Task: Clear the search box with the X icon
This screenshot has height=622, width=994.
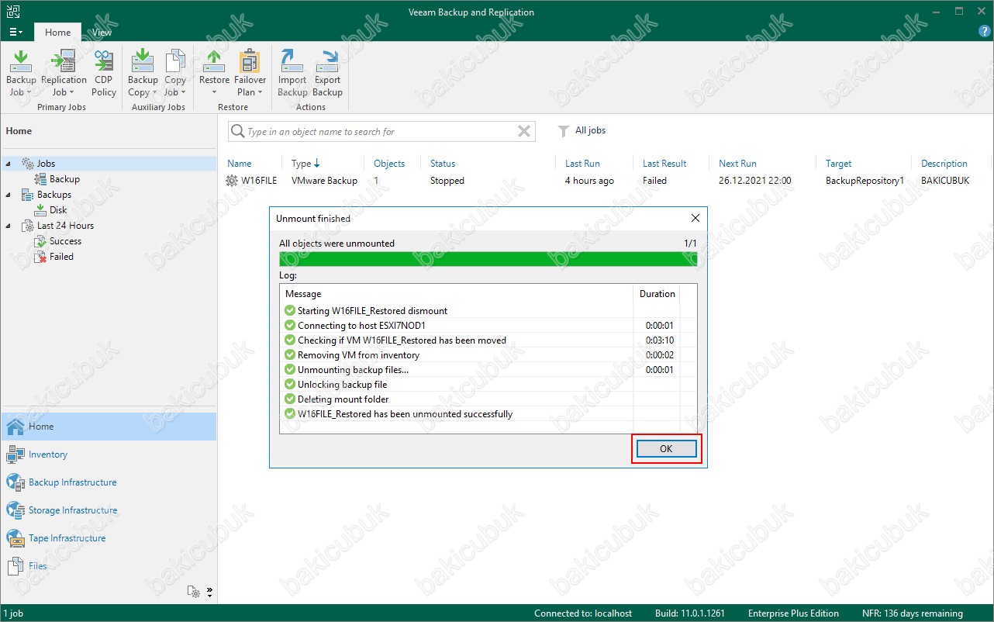Action: [524, 132]
